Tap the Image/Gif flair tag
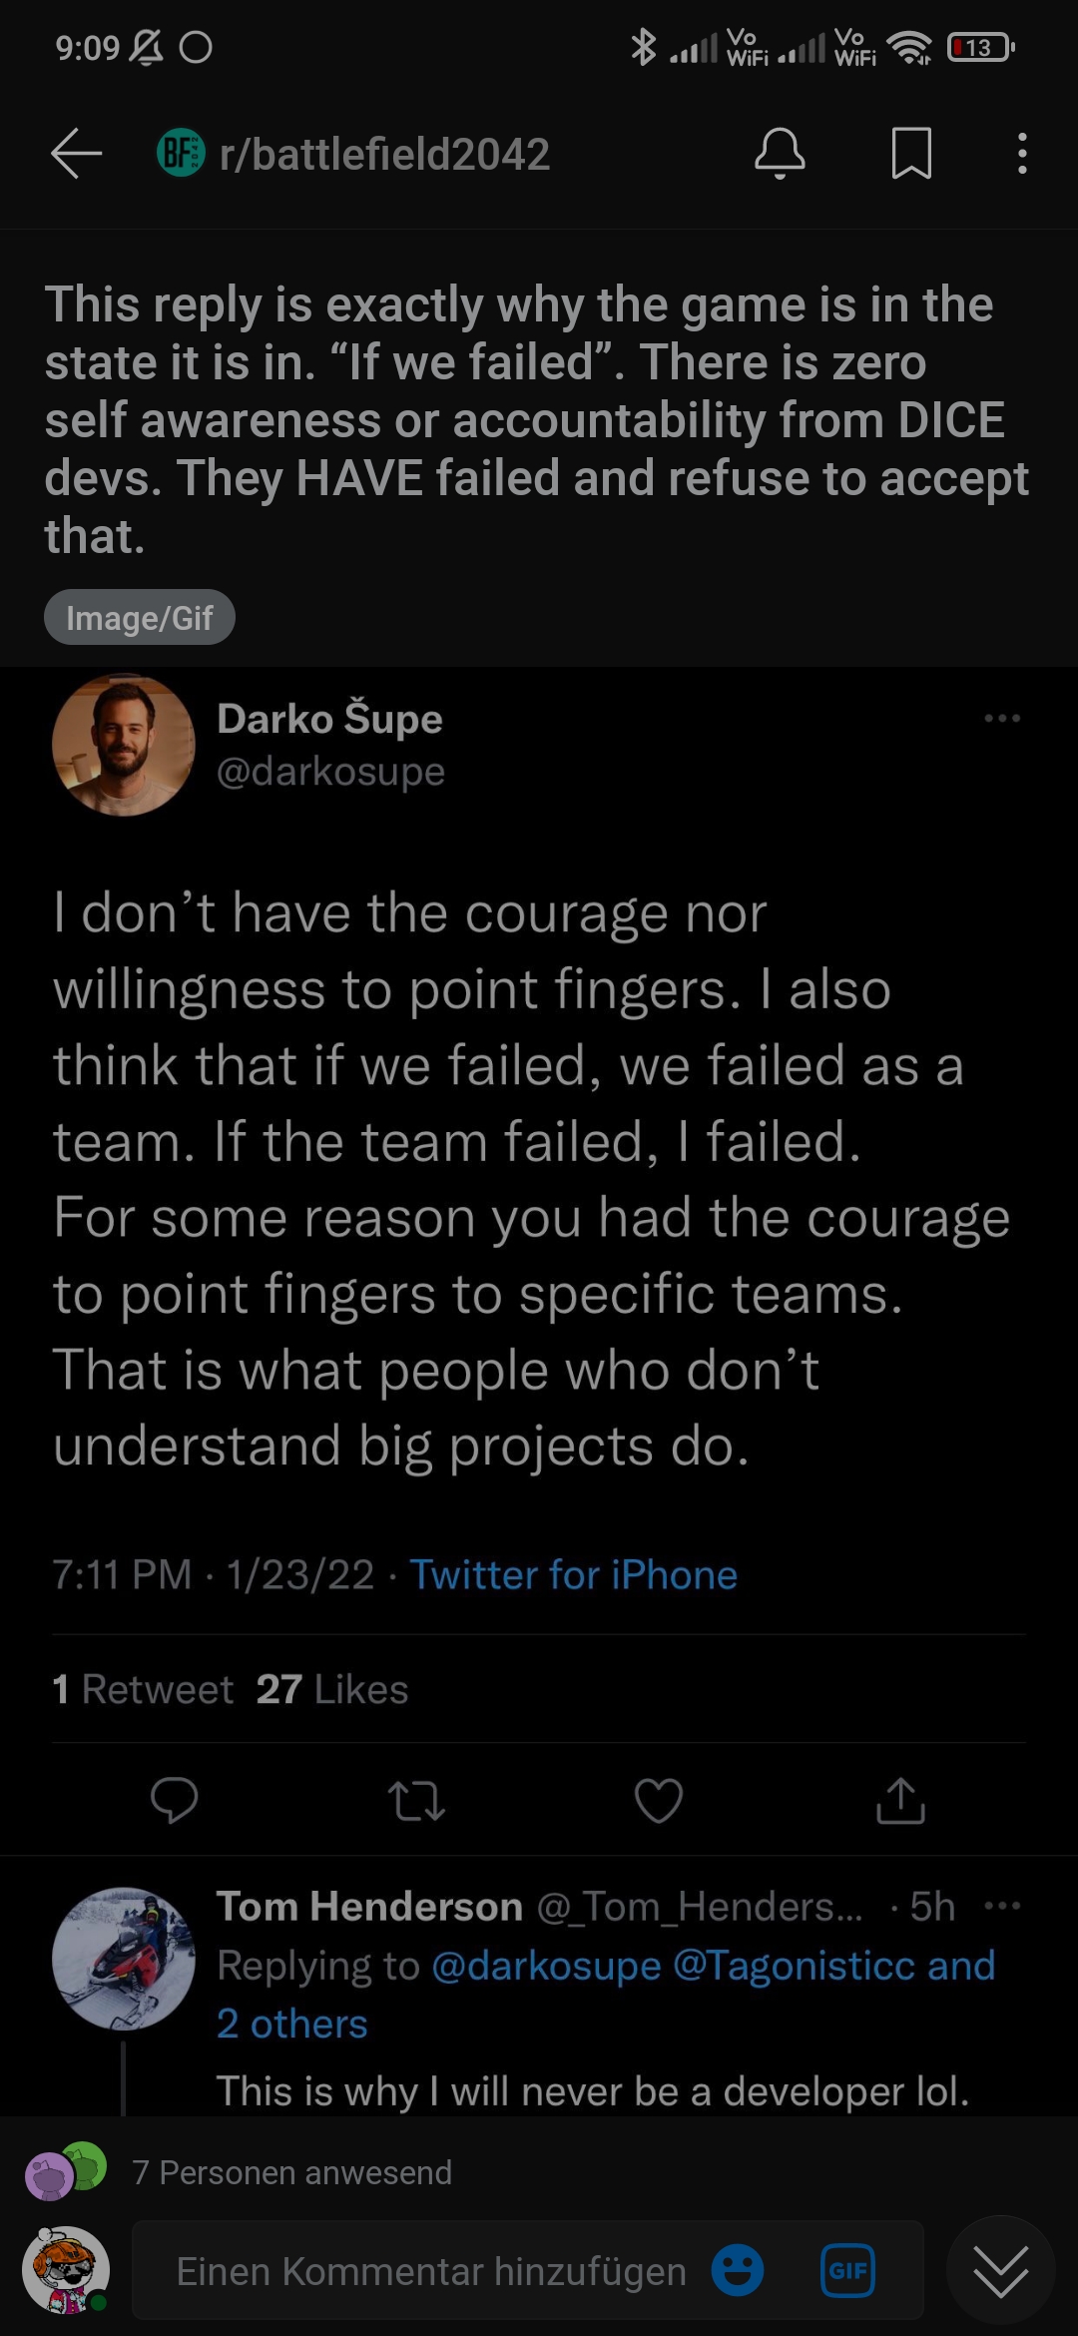This screenshot has height=2336, width=1078. [x=140, y=618]
